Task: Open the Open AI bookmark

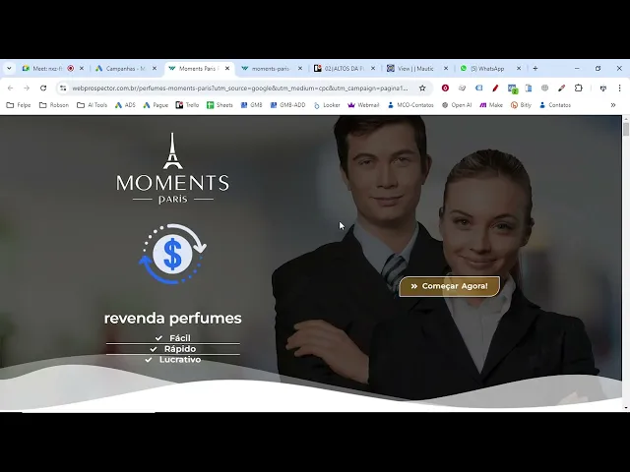Action: pyautogui.click(x=457, y=105)
